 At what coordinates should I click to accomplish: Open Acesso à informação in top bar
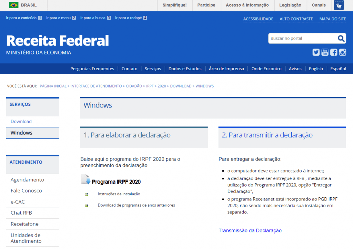pos(247,5)
